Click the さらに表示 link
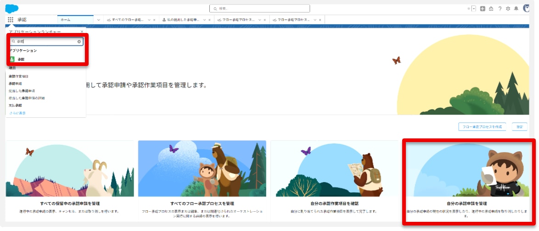Image resolution: width=539 pixels, height=231 pixels. click(x=17, y=113)
